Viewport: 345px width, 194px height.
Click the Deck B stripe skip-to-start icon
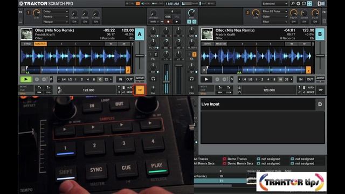204,70
